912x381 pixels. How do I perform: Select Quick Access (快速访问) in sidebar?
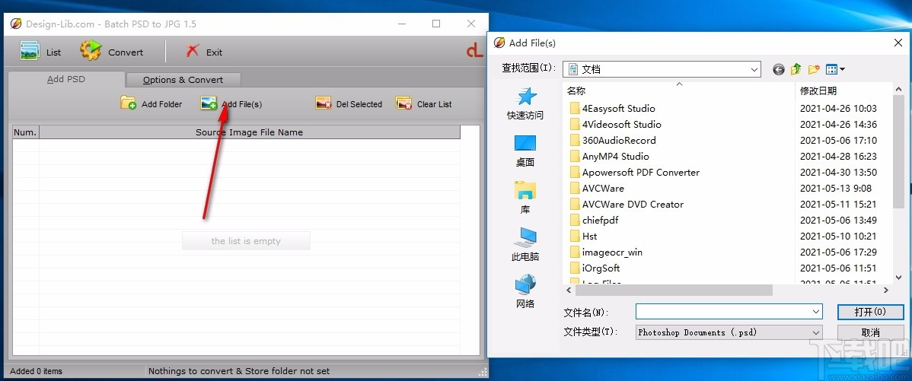(x=525, y=104)
